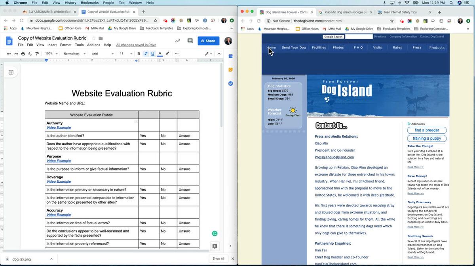This screenshot has height=266, width=475.
Task: Open the comments history icon in Docs
Action: (190, 41)
